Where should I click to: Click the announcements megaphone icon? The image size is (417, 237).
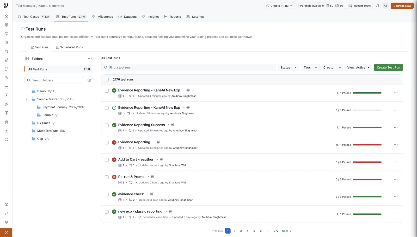click(377, 6)
